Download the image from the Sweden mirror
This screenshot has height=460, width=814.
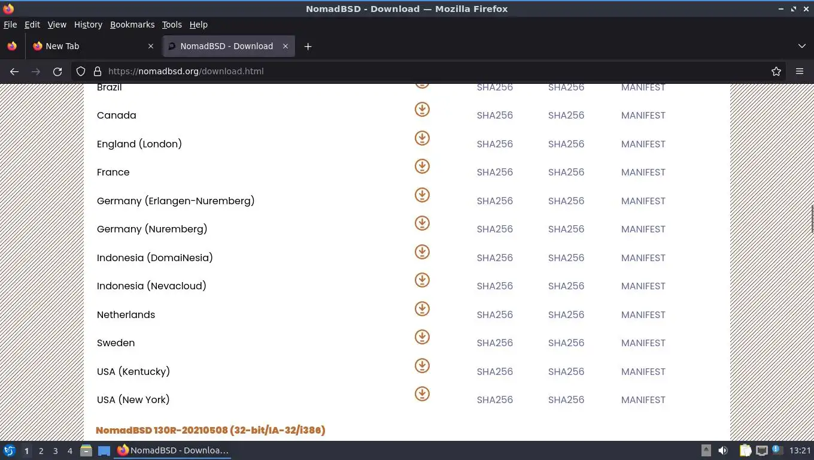(422, 337)
